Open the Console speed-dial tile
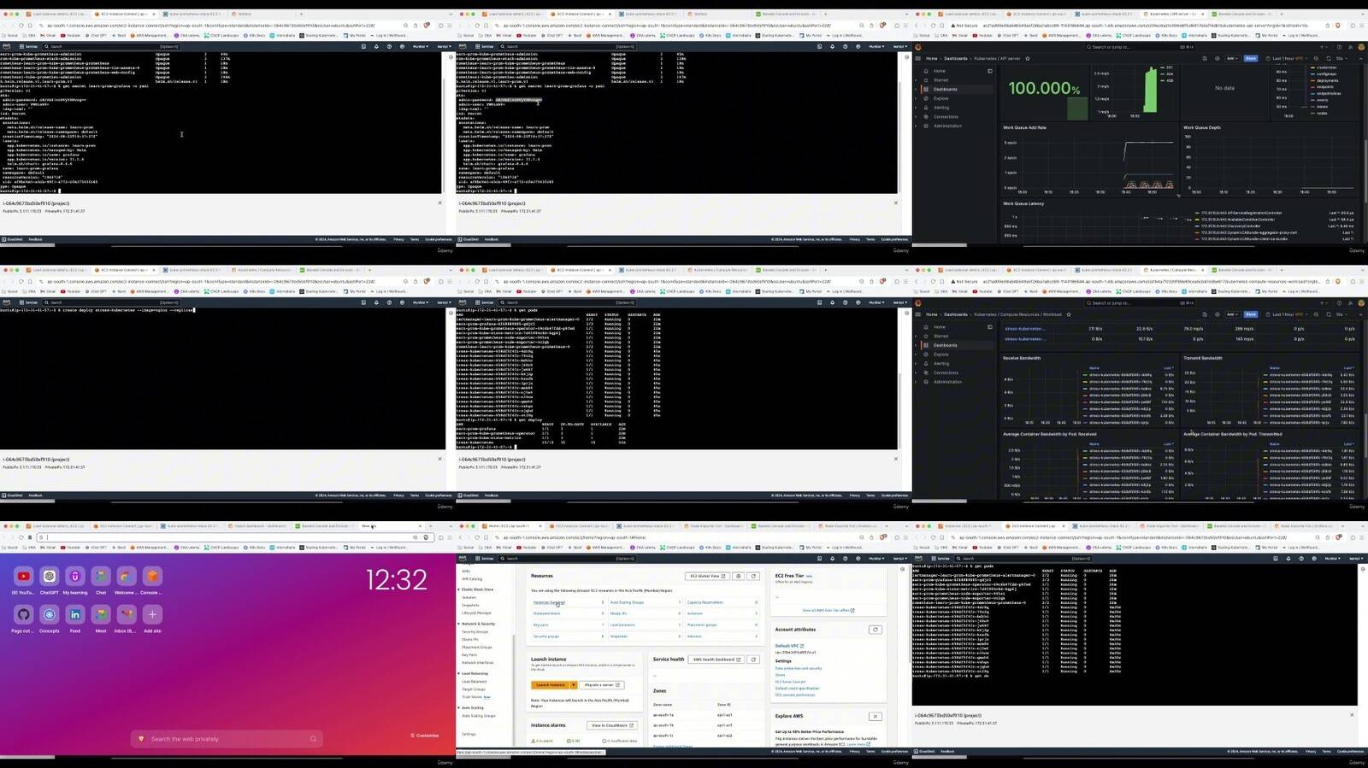This screenshot has height=768, width=1368. click(152, 577)
